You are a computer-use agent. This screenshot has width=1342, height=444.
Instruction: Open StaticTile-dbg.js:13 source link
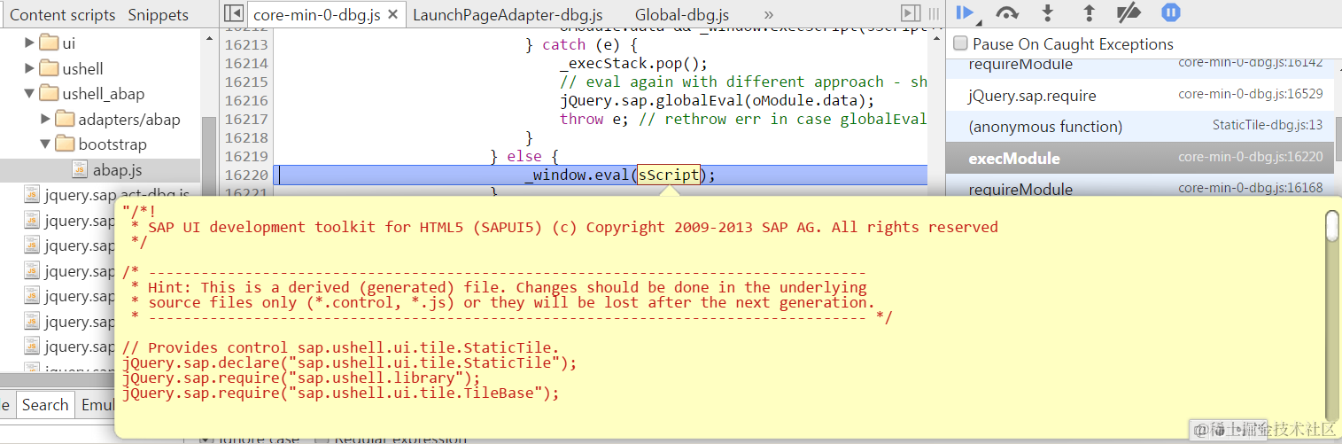[x=1268, y=126]
